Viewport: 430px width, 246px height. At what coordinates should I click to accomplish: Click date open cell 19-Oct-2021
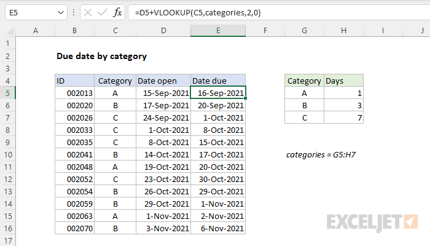(163, 167)
